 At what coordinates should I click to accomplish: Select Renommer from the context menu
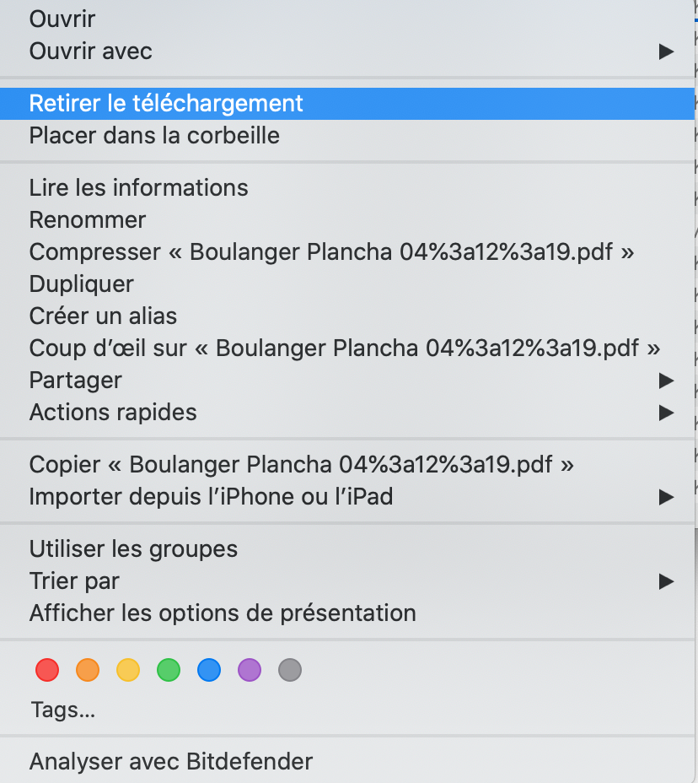(88, 220)
